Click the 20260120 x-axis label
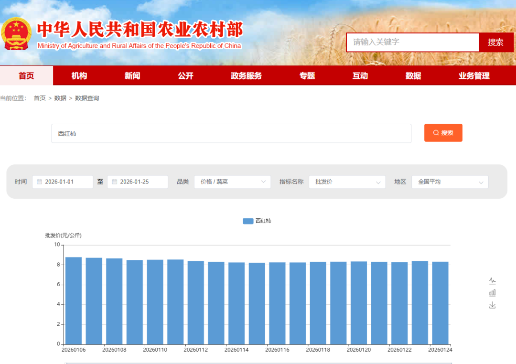 click(x=359, y=350)
